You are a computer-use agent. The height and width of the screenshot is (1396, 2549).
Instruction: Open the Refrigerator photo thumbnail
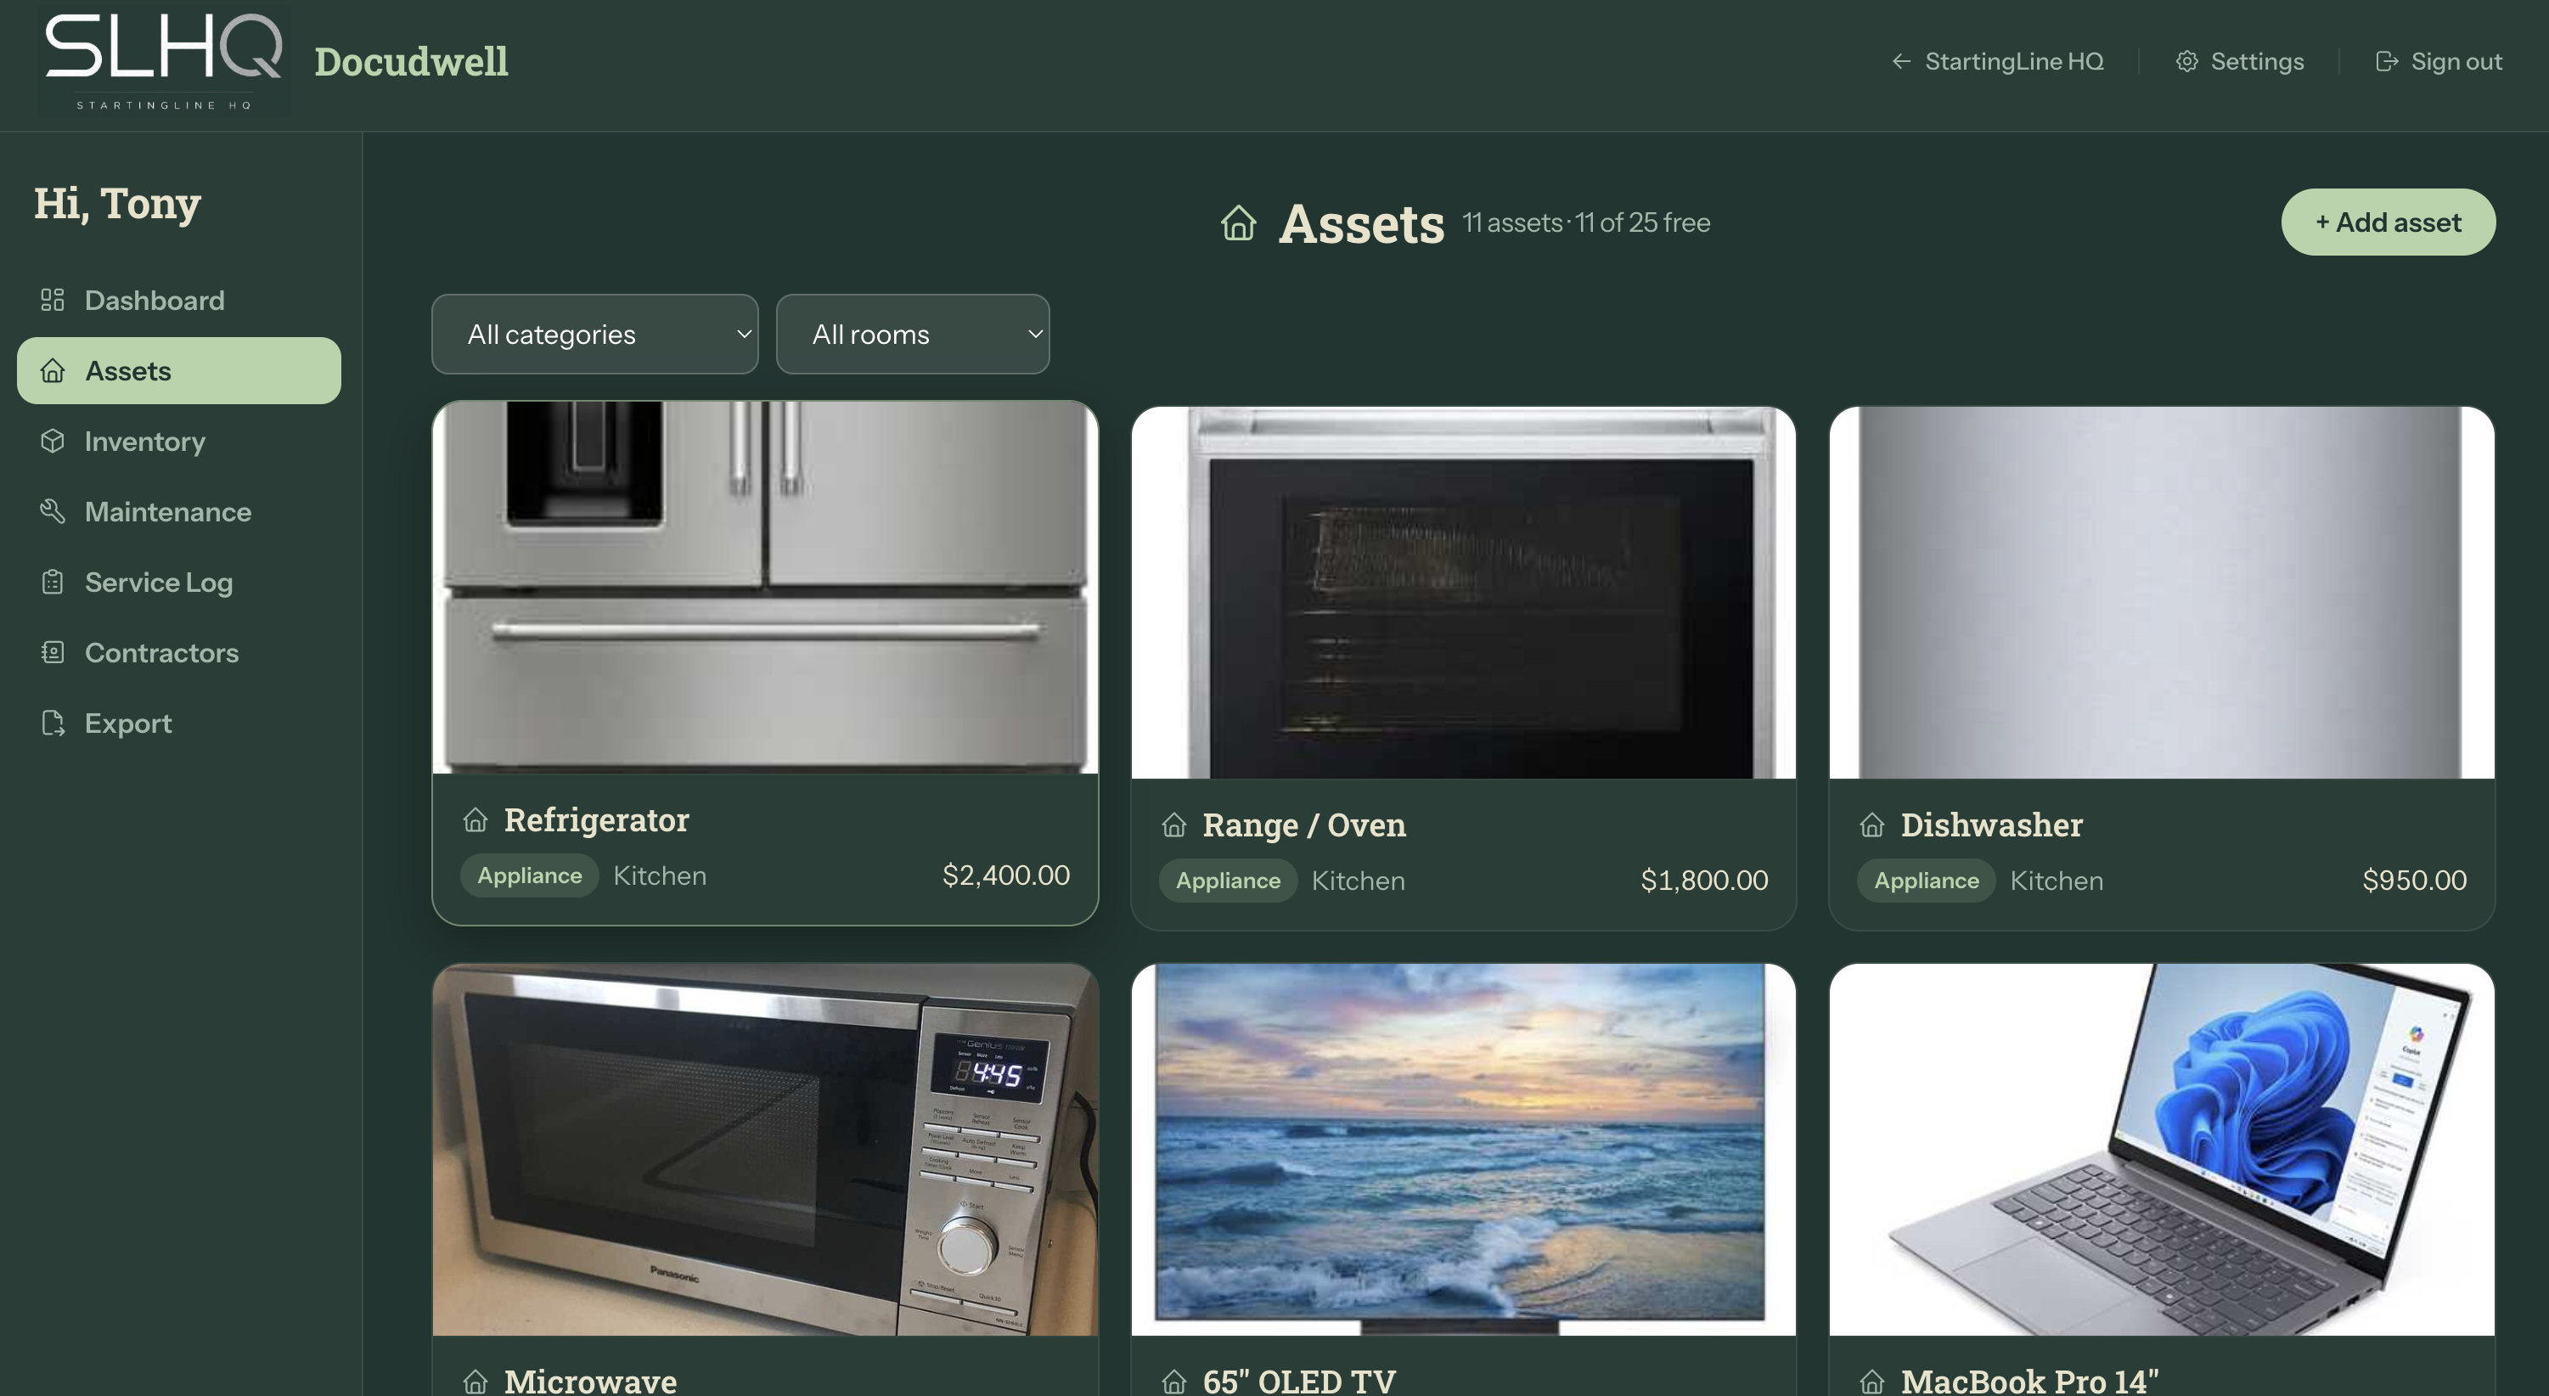pyautogui.click(x=765, y=587)
